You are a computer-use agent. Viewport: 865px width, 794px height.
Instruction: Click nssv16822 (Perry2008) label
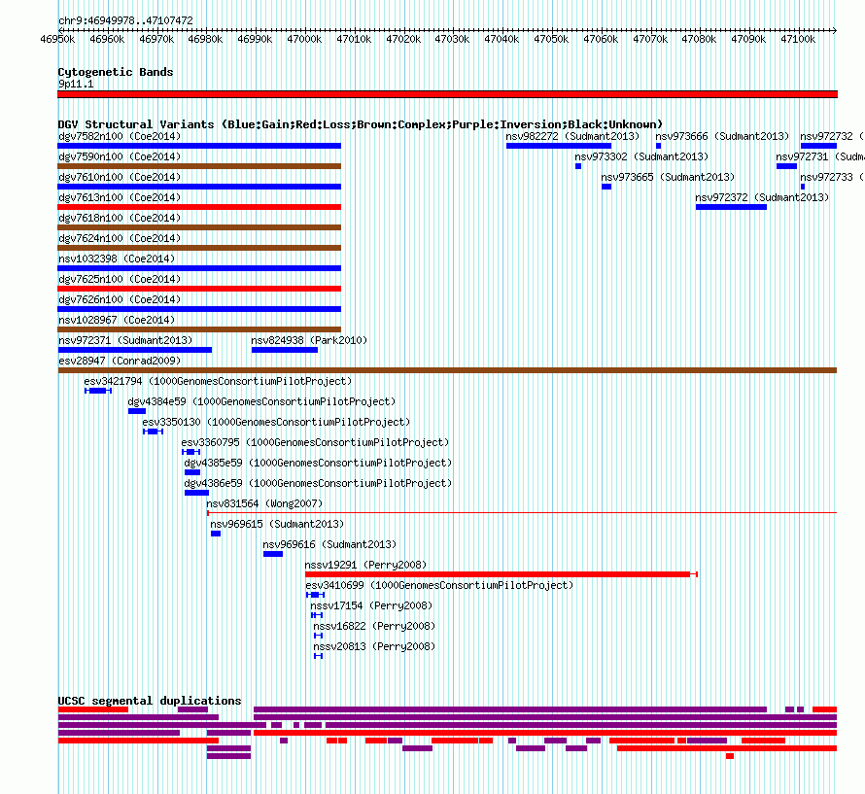pyautogui.click(x=374, y=626)
